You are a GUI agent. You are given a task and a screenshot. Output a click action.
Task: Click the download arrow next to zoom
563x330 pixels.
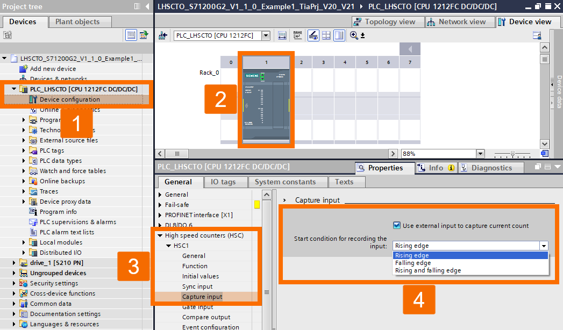[362, 35]
